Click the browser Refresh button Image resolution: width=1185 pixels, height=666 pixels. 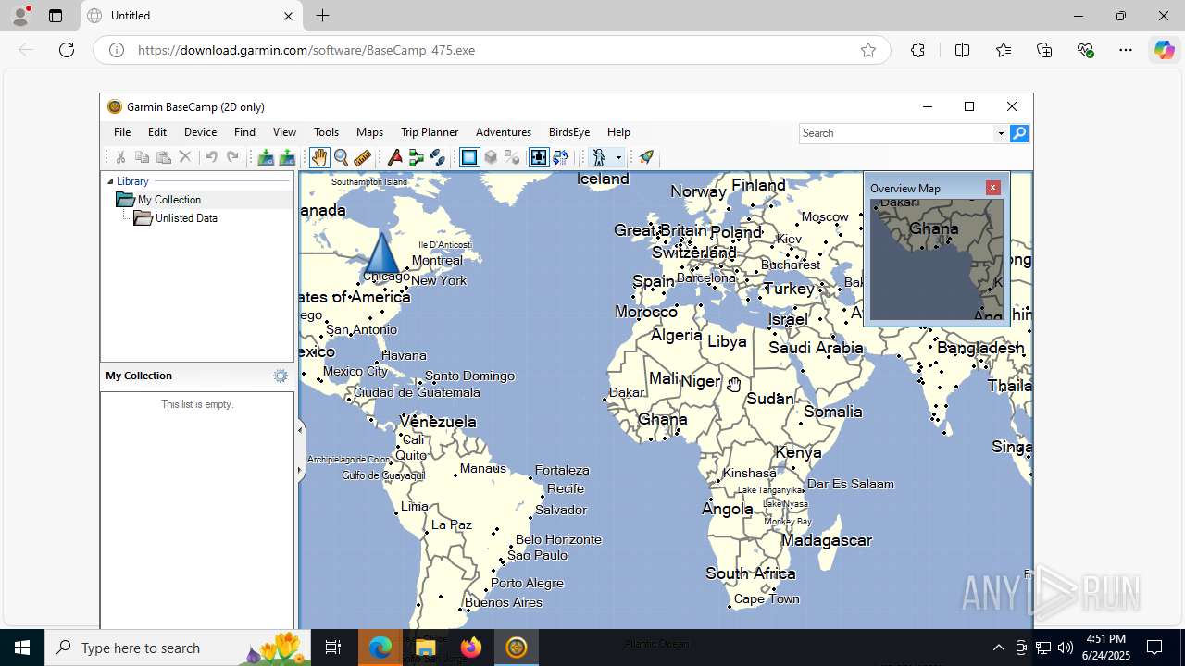67,50
